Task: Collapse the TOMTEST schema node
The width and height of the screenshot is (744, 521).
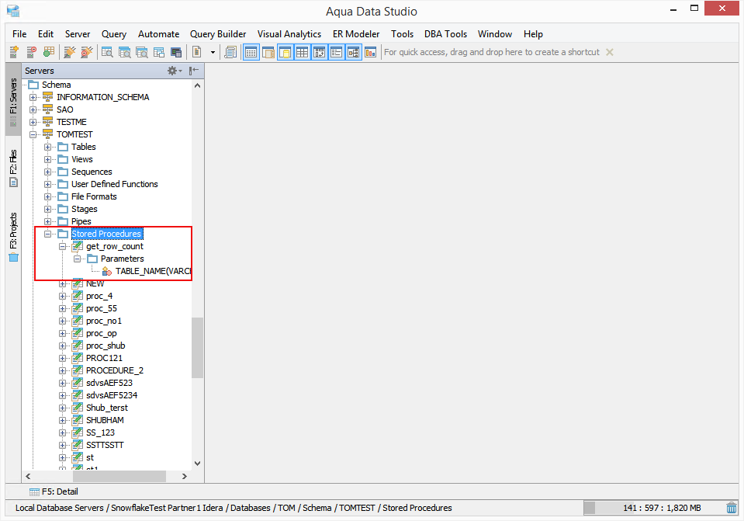Action: coord(33,134)
